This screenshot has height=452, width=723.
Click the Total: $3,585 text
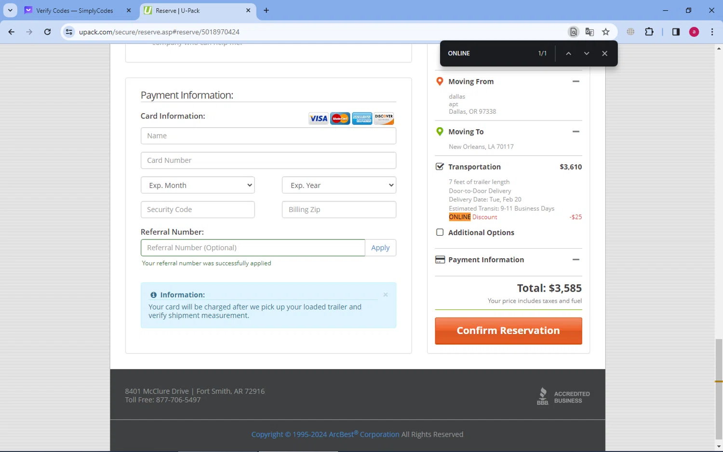click(549, 288)
